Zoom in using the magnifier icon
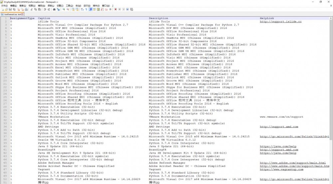This screenshot has width=333, height=184. (x=64, y=9)
